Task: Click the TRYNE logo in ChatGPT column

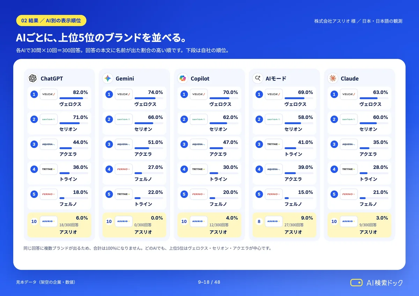Action: [49, 169]
